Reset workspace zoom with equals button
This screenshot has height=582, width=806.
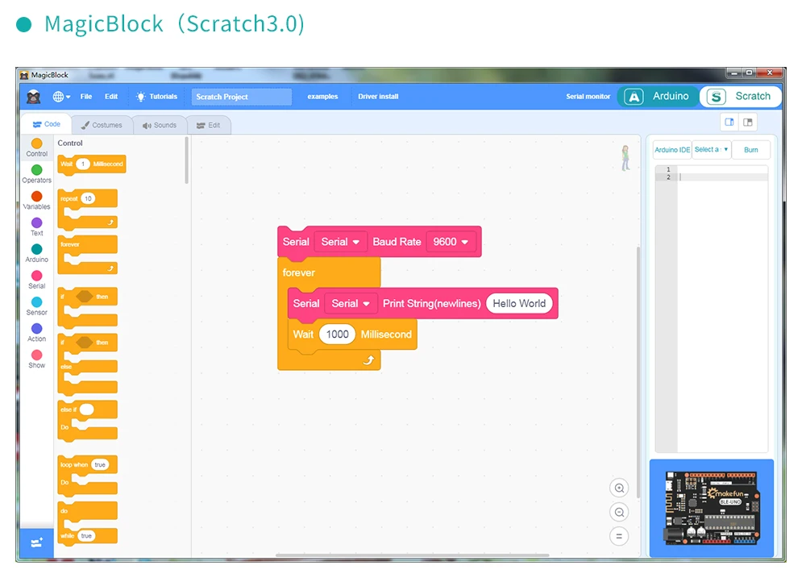[x=619, y=536]
